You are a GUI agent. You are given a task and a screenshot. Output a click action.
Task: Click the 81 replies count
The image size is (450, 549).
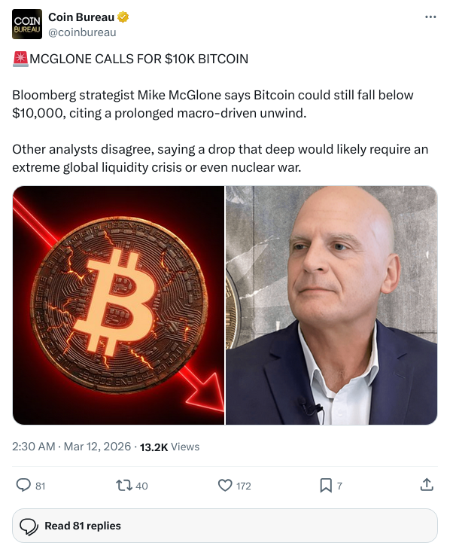[40, 486]
